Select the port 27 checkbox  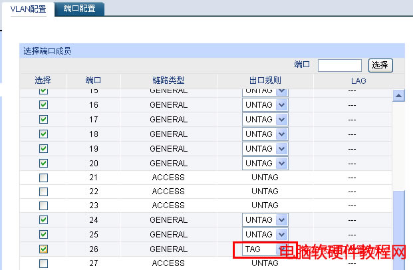44,263
